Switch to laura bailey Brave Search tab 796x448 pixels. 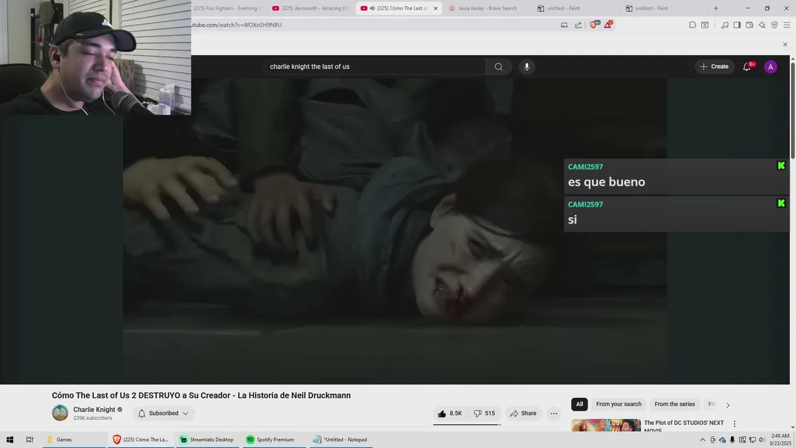[x=488, y=8]
